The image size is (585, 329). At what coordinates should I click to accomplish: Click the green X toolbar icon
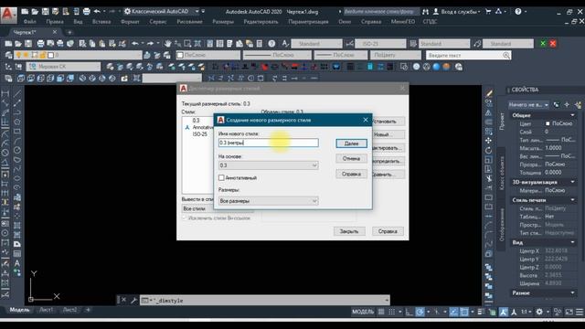(x=543, y=44)
